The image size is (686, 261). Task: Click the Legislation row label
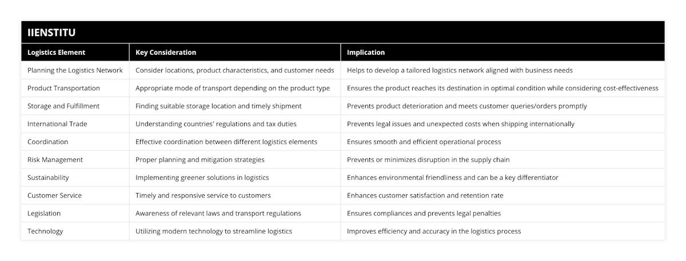point(44,213)
